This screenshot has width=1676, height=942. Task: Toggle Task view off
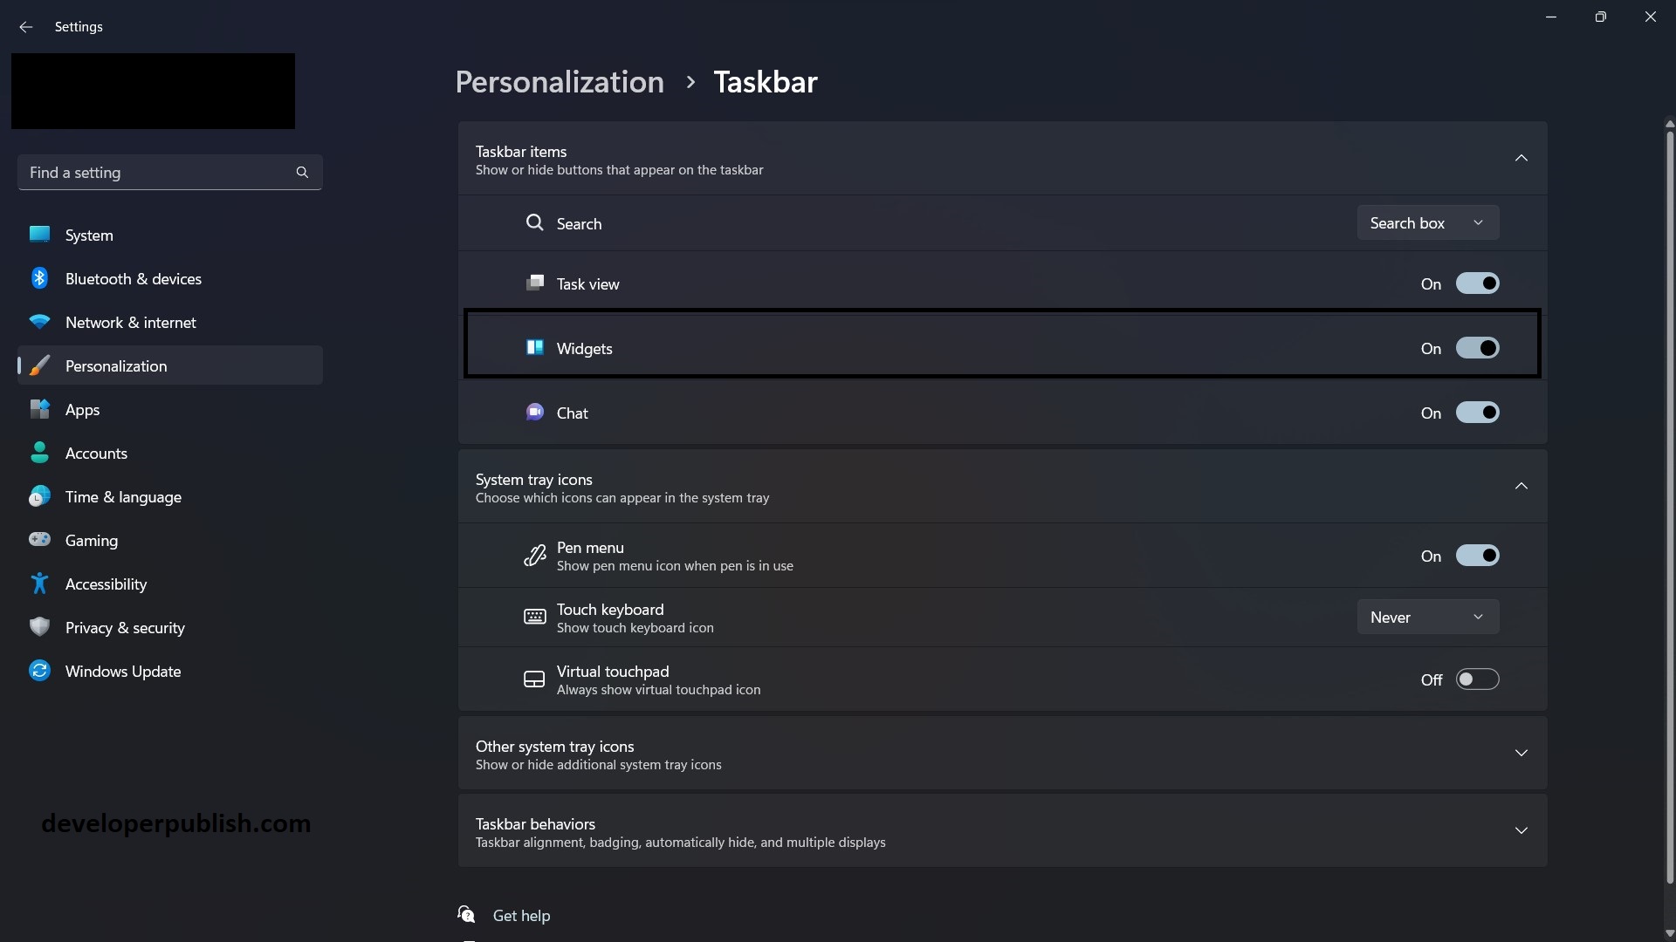click(1477, 283)
